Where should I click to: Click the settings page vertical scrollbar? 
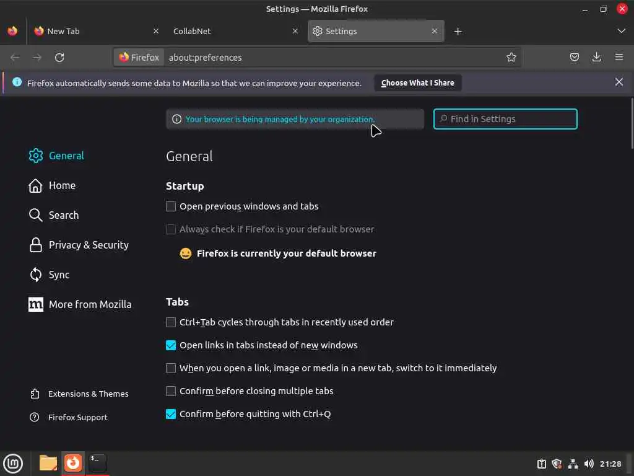(632, 123)
